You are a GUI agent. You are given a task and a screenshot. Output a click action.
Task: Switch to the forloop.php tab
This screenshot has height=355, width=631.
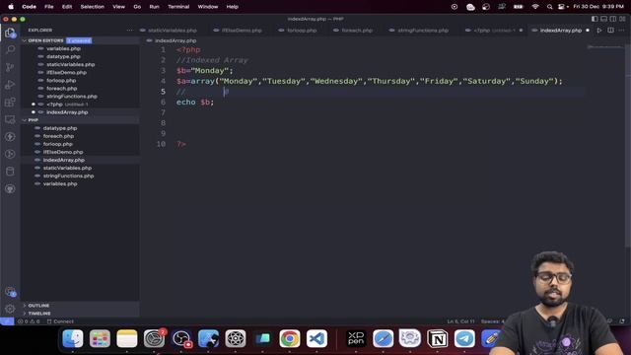coord(302,31)
